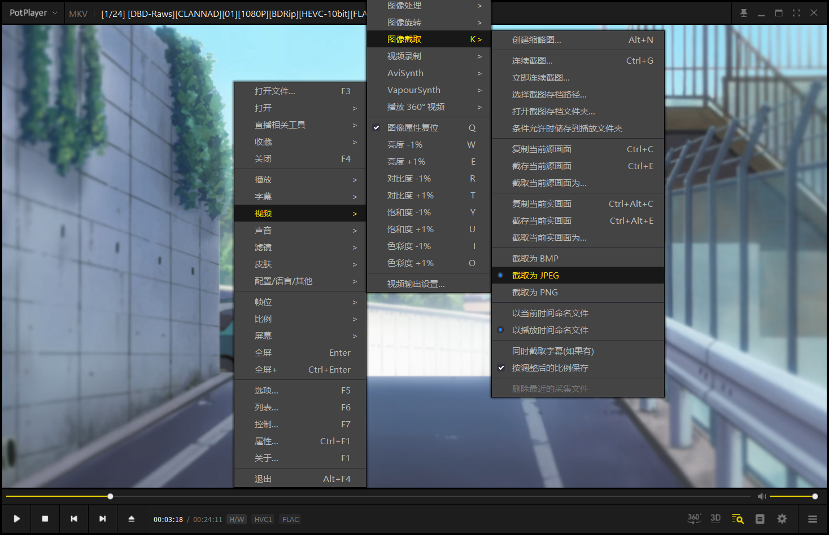Click the video seek bar handle
Viewport: 829px width, 535px height.
110,496
